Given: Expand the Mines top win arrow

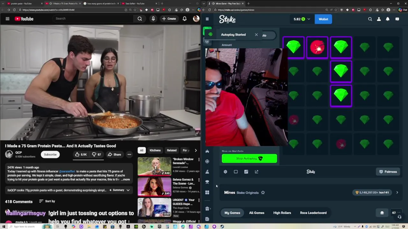Looking at the screenshot, I should [397, 192].
